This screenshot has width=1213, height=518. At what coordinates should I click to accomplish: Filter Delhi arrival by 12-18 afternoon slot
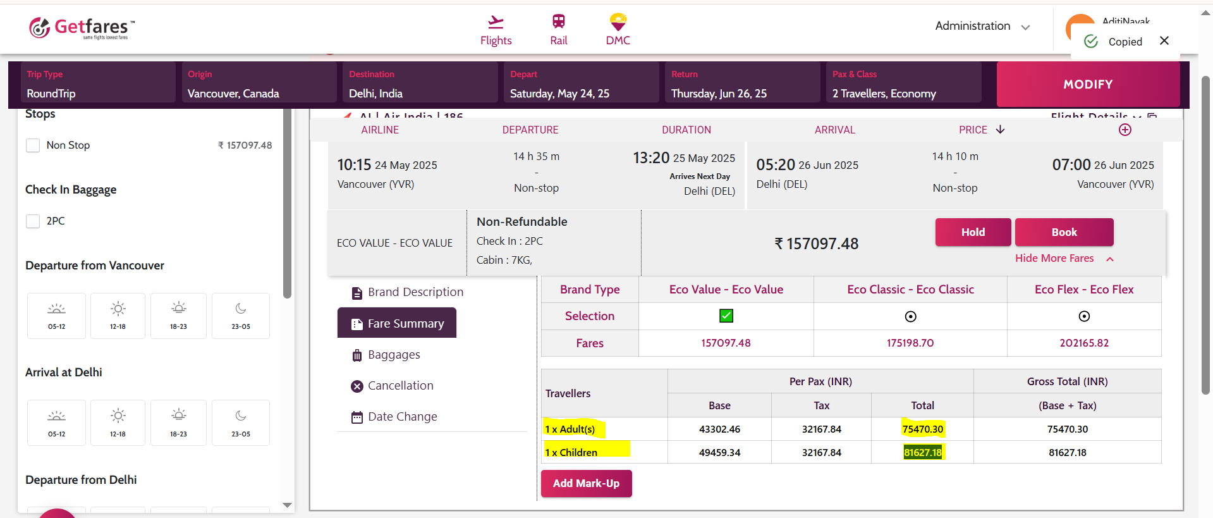point(118,422)
